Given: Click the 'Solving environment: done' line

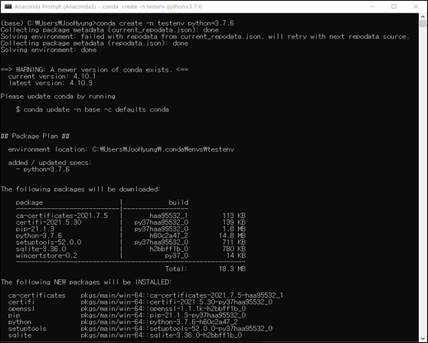Looking at the screenshot, I should 48,50.
